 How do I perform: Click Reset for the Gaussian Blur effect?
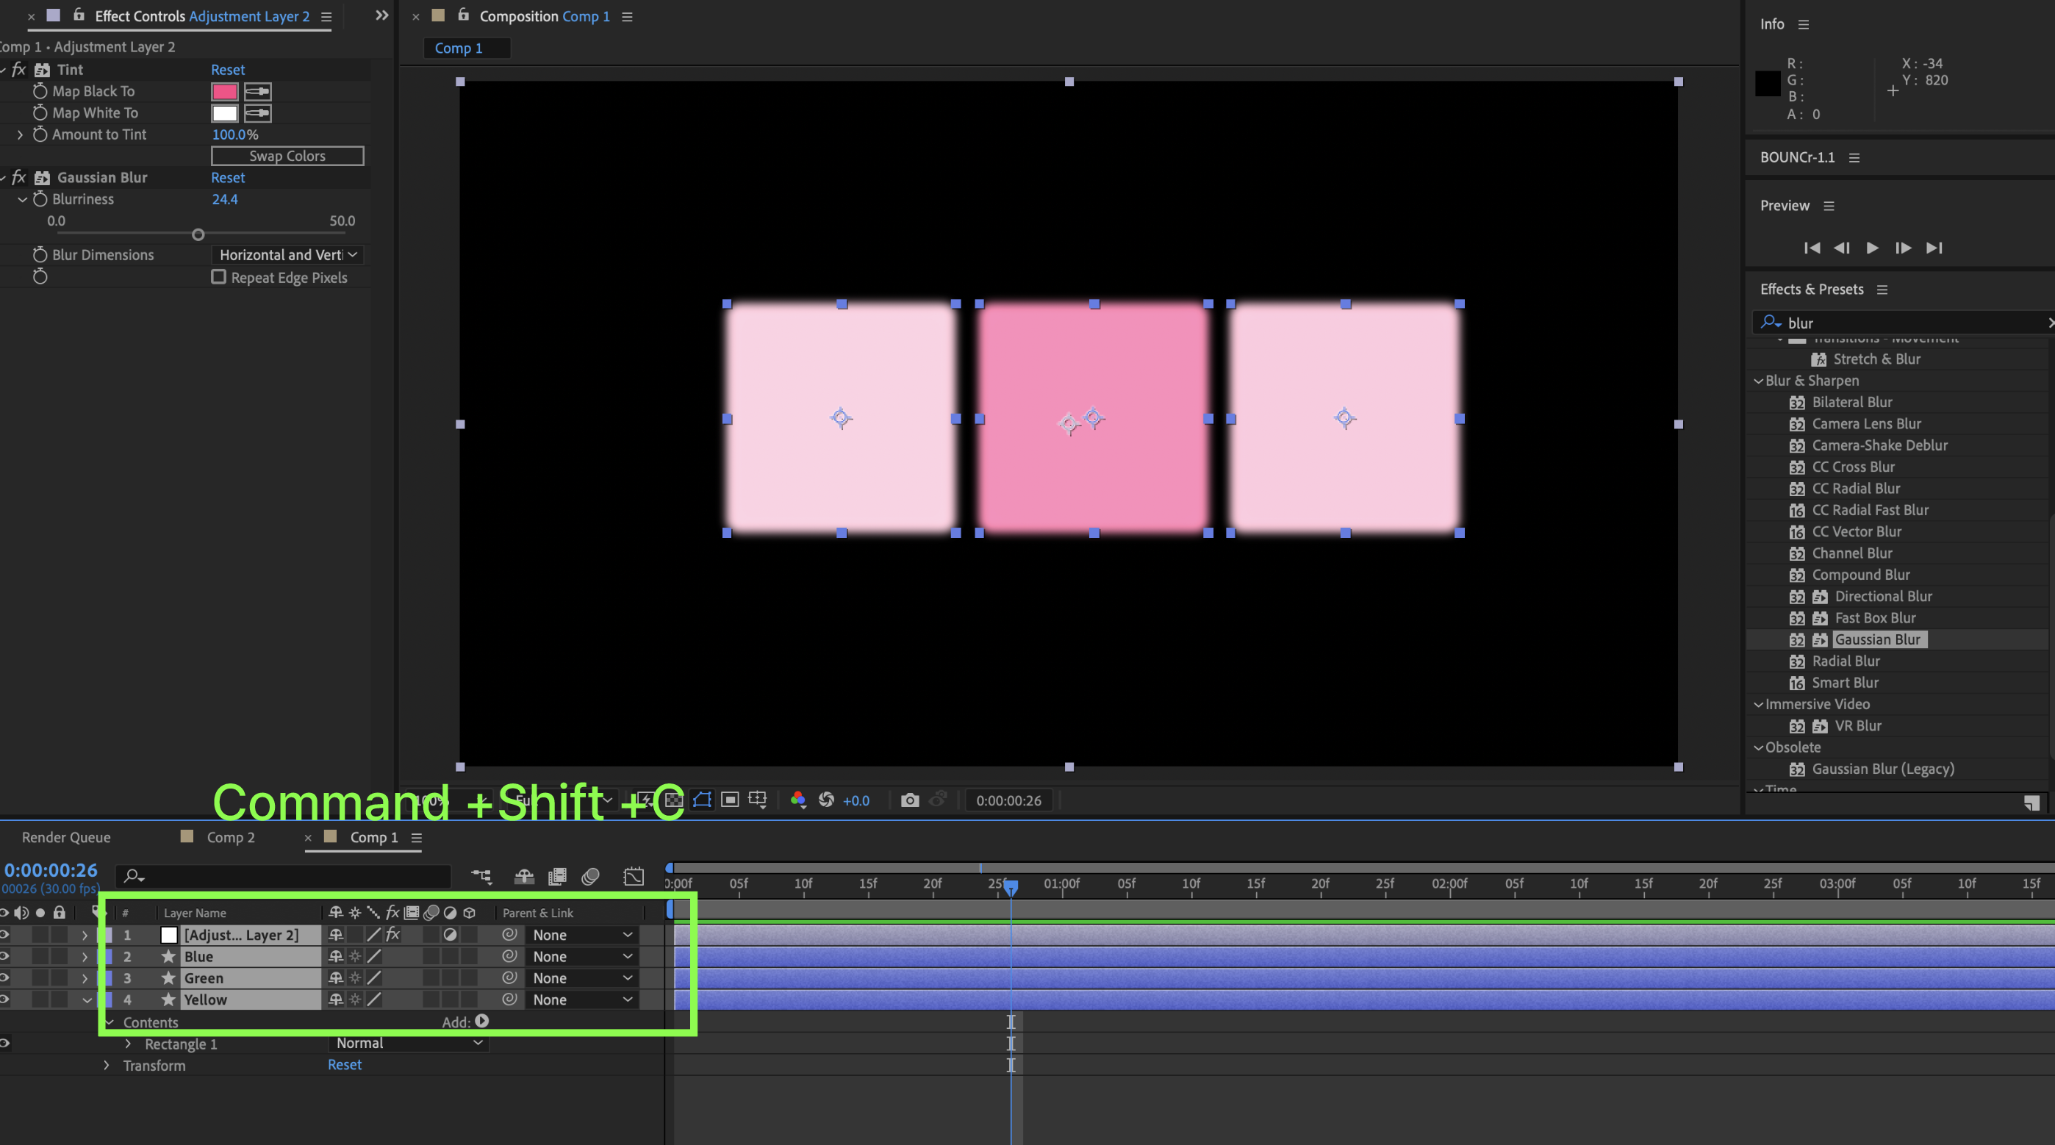(227, 178)
